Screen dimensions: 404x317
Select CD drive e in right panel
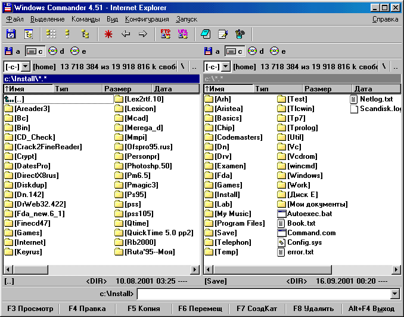coord(278,51)
